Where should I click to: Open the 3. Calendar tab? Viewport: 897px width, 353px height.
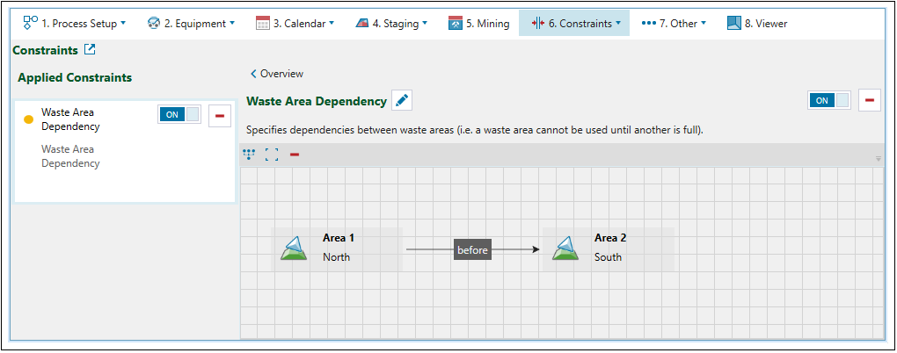[295, 24]
